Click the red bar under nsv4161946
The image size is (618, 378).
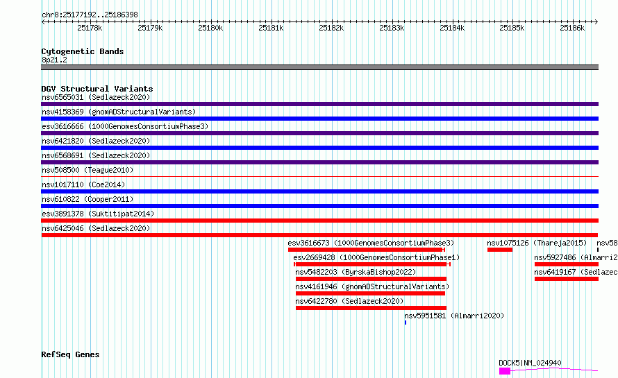[370, 293]
